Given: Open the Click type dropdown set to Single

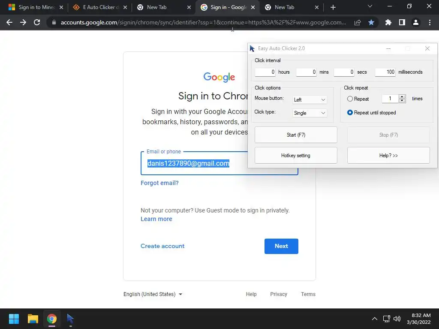Looking at the screenshot, I should 310,113.
